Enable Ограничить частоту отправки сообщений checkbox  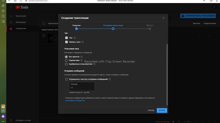point(66,79)
